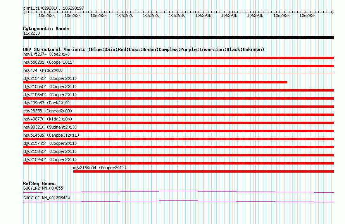Click the magenta line of GUCY1A2|NM_000855
Screen dimensions: 345x224
(x=178, y=192)
